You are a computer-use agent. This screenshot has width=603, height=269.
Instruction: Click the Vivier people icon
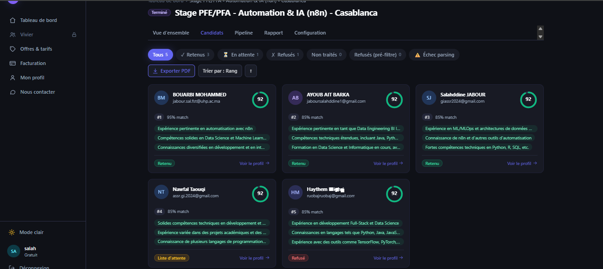[13, 35]
